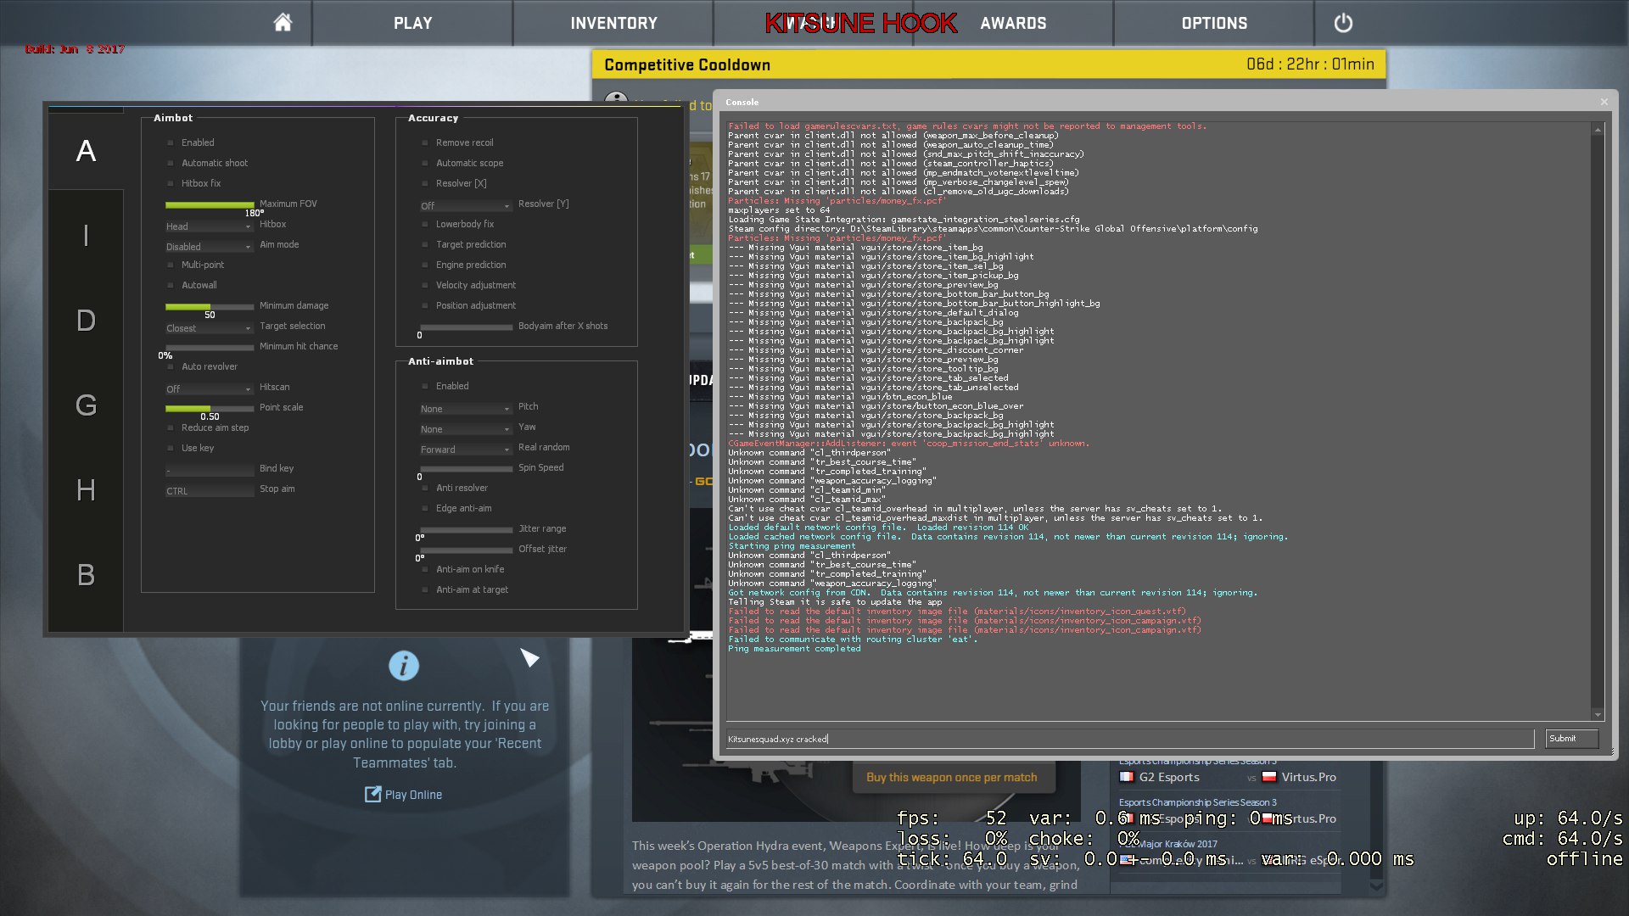The image size is (1629, 916).
Task: Toggle the Automatic scope checkbox
Action: [x=425, y=163]
